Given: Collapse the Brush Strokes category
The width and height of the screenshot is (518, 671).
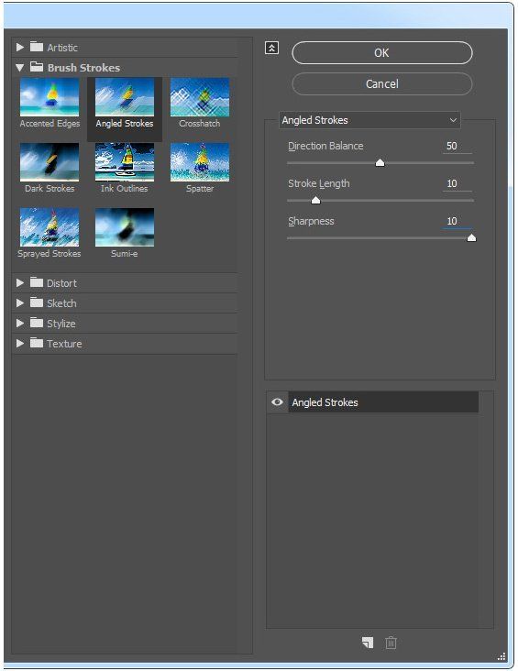Looking at the screenshot, I should 19,67.
